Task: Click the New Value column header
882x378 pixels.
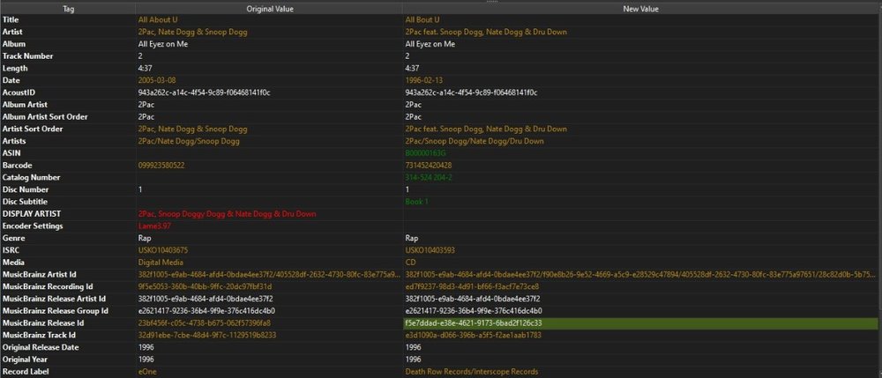Action: (640, 9)
